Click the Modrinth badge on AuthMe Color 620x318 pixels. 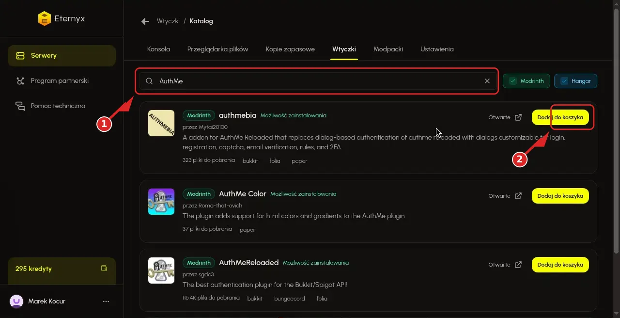click(199, 194)
